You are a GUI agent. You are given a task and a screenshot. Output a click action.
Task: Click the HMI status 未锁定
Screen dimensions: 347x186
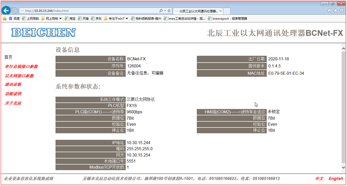pyautogui.click(x=273, y=112)
